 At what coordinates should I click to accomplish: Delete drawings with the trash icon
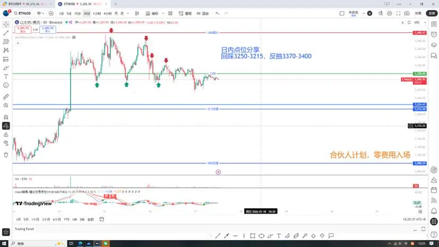[6, 155]
